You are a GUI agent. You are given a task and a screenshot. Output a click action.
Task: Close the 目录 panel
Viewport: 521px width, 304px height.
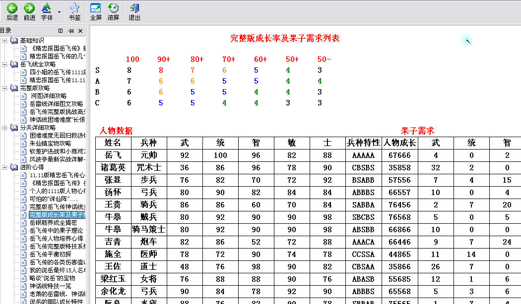(81, 31)
